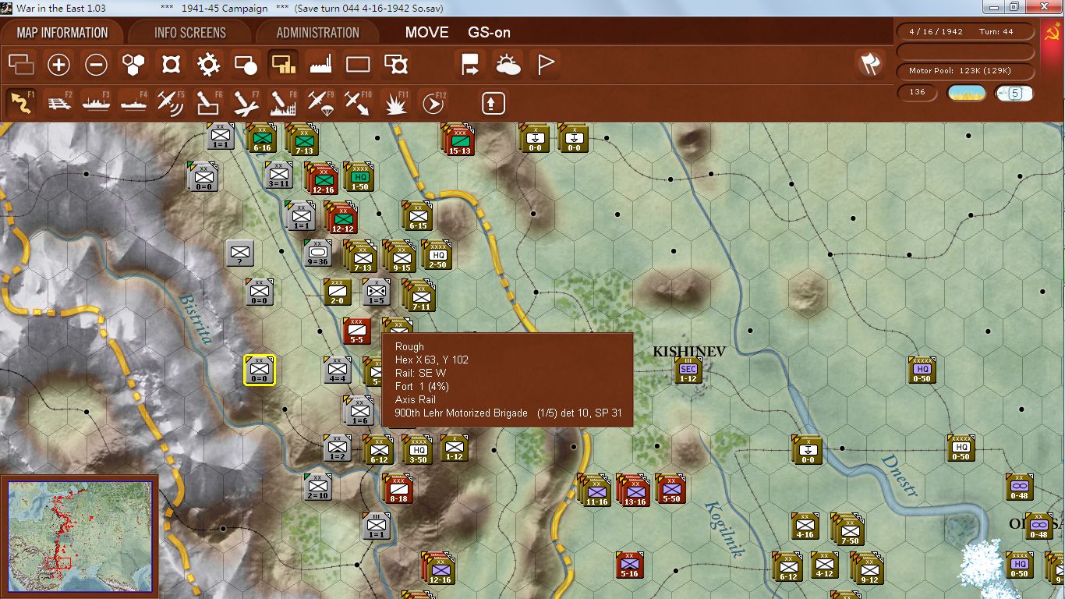The width and height of the screenshot is (1065, 599).
Task: Click the zoom in plus icon
Action: (x=58, y=64)
